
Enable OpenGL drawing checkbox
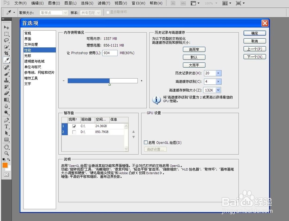click(146, 142)
